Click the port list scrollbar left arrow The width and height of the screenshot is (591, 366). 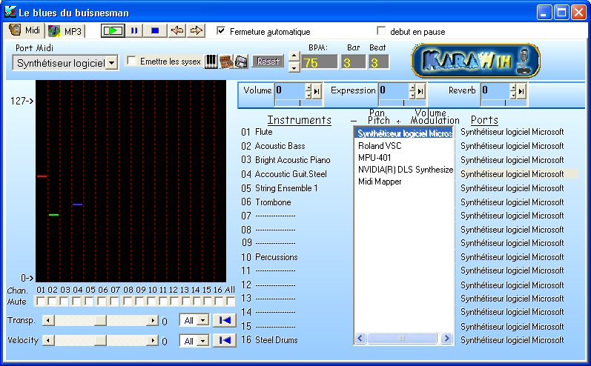click(360, 339)
